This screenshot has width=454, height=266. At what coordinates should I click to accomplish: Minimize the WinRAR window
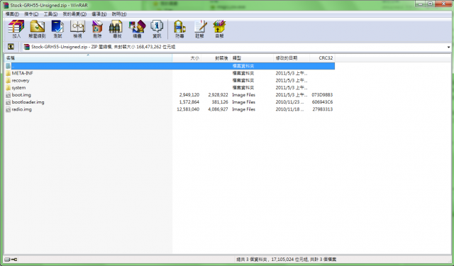(x=421, y=4)
